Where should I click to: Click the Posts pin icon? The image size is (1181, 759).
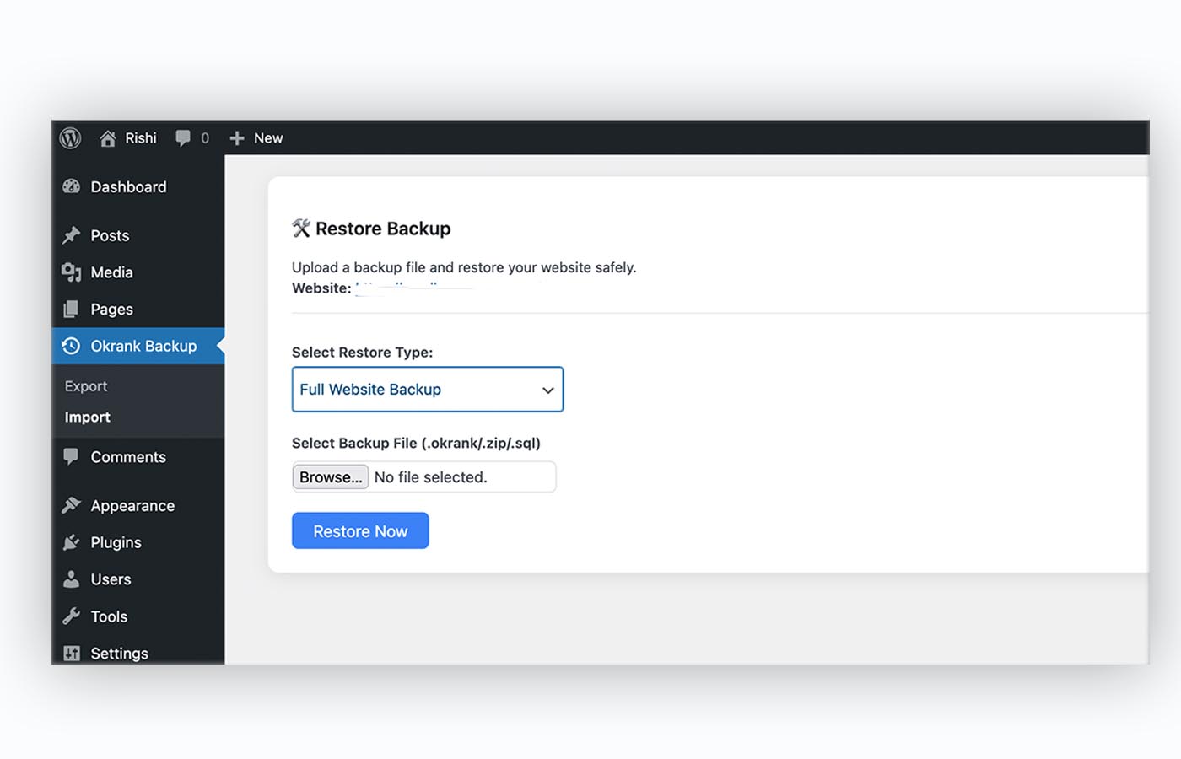[72, 235]
